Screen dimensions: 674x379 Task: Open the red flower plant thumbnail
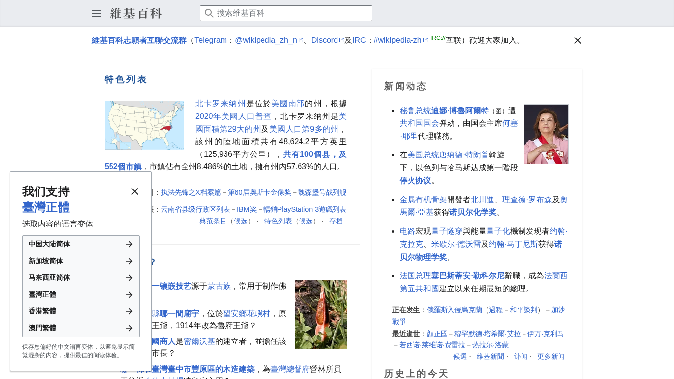(321, 315)
